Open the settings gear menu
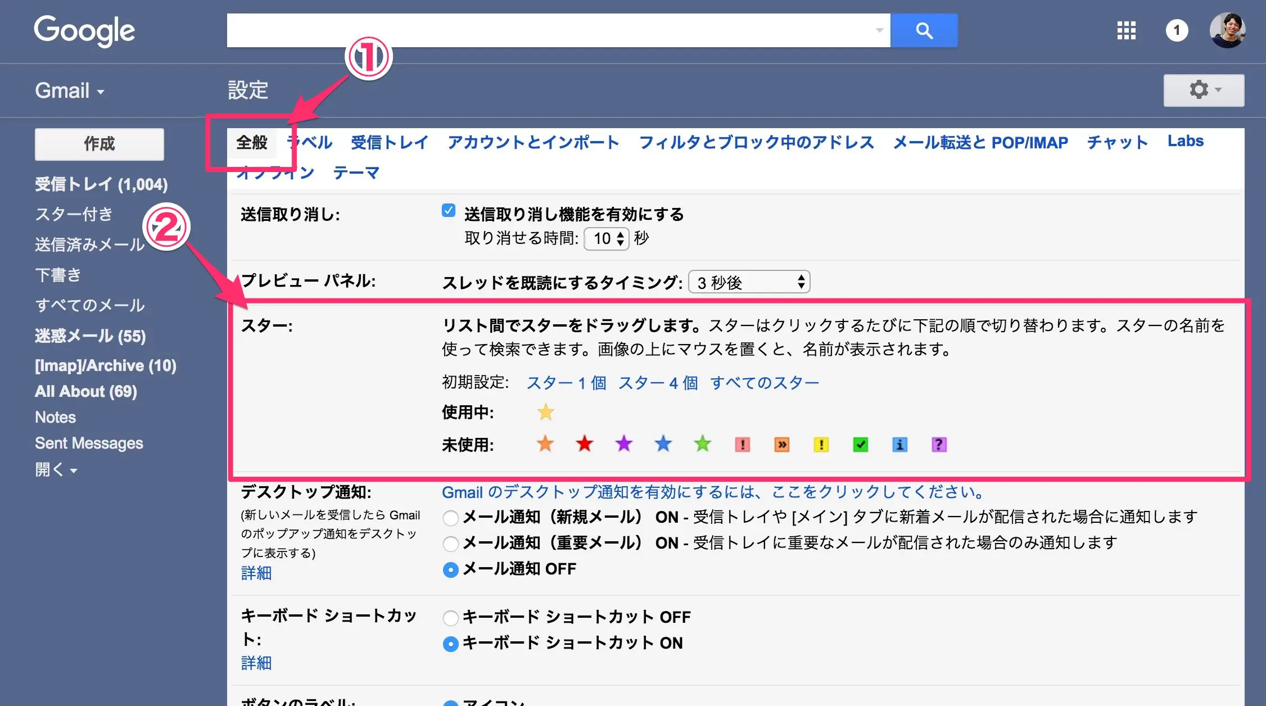Viewport: 1266px width, 706px height. pos(1204,90)
